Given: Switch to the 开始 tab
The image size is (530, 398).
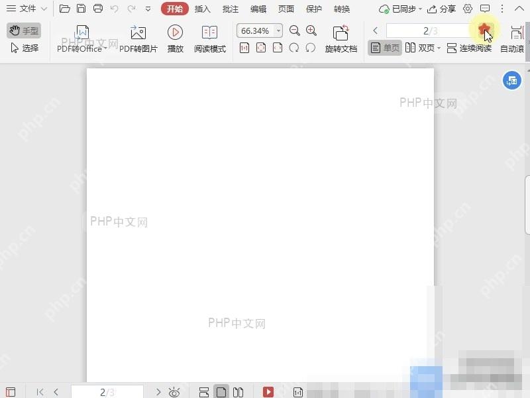Looking at the screenshot, I should point(174,9).
